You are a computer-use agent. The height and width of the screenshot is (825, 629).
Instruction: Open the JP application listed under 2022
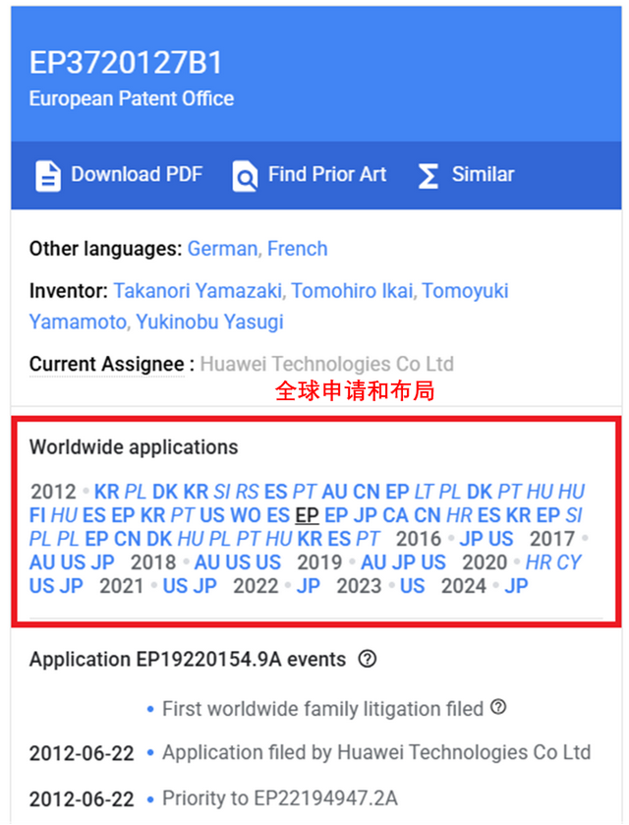[x=309, y=586]
